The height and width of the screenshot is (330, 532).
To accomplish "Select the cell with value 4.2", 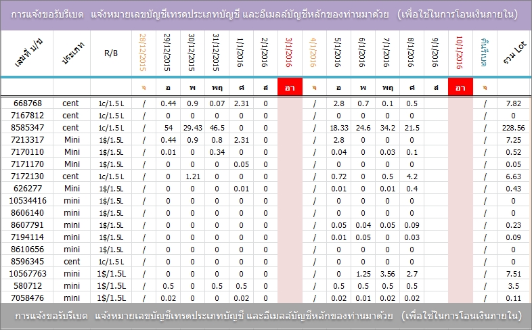I will (412, 176).
